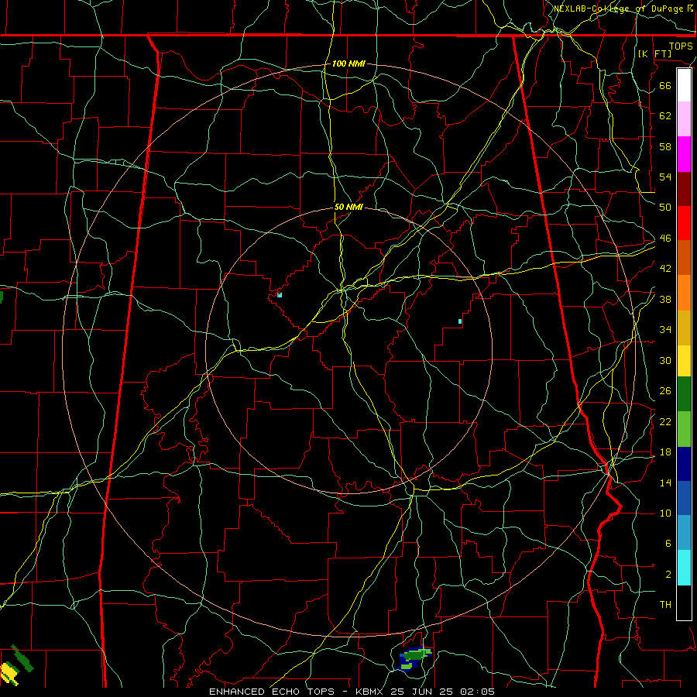Viewport: 697px width, 697px height.
Task: Click the legend value 66
Action: click(x=665, y=86)
